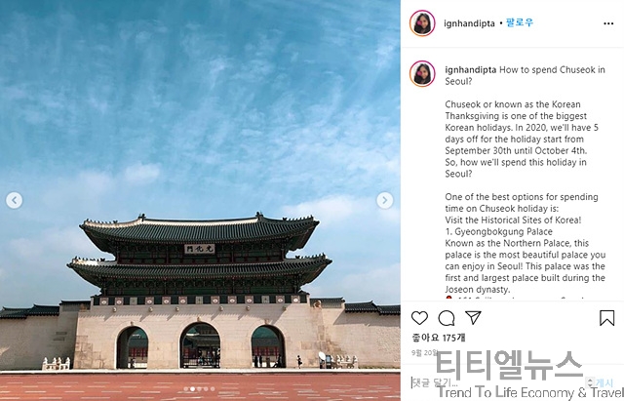The width and height of the screenshot is (624, 401).
Task: Like the post with the heart icon
Action: click(419, 318)
